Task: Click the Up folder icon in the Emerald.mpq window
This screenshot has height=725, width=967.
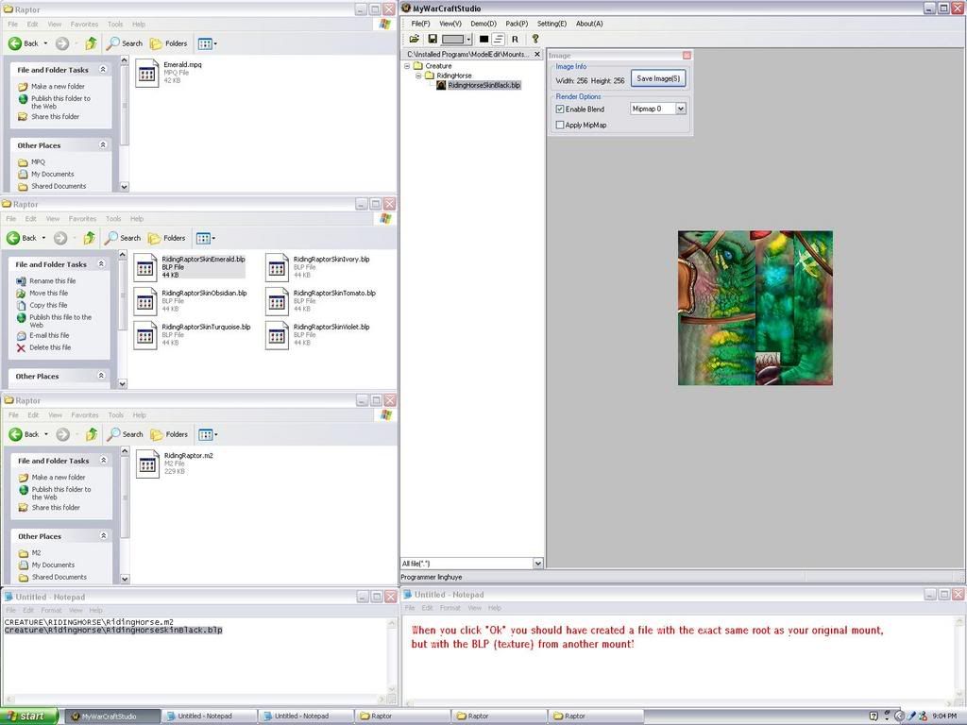Action: 92,43
